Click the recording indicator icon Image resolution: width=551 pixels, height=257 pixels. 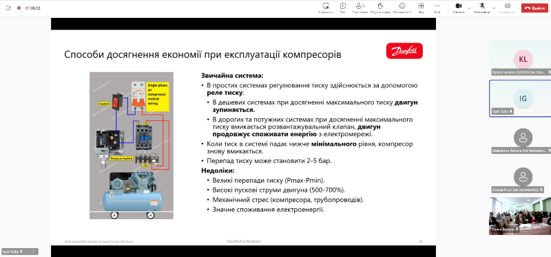[19, 8]
